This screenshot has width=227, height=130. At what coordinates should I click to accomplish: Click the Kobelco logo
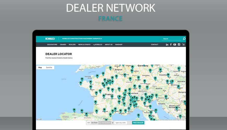pyautogui.click(x=50, y=39)
